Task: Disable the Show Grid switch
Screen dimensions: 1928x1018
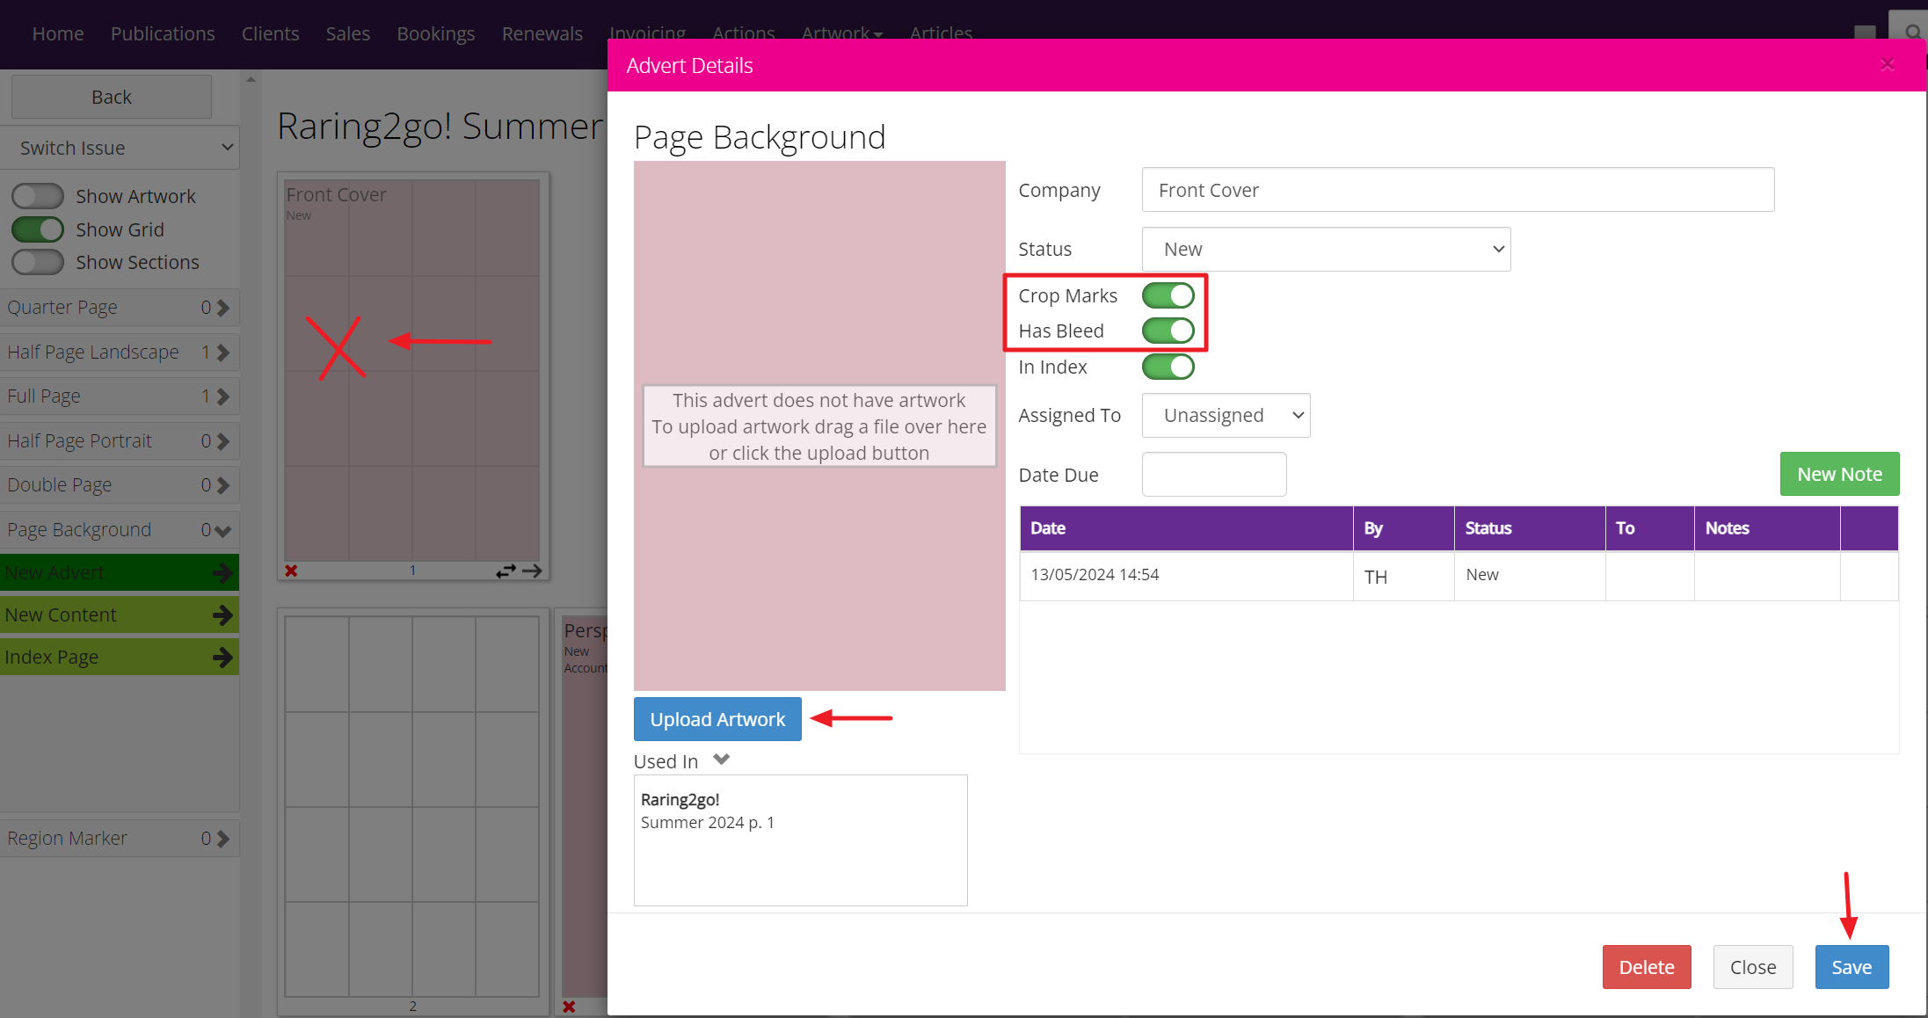Action: [x=38, y=229]
